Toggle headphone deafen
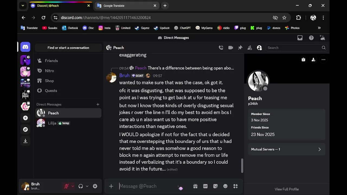 (x=81, y=186)
